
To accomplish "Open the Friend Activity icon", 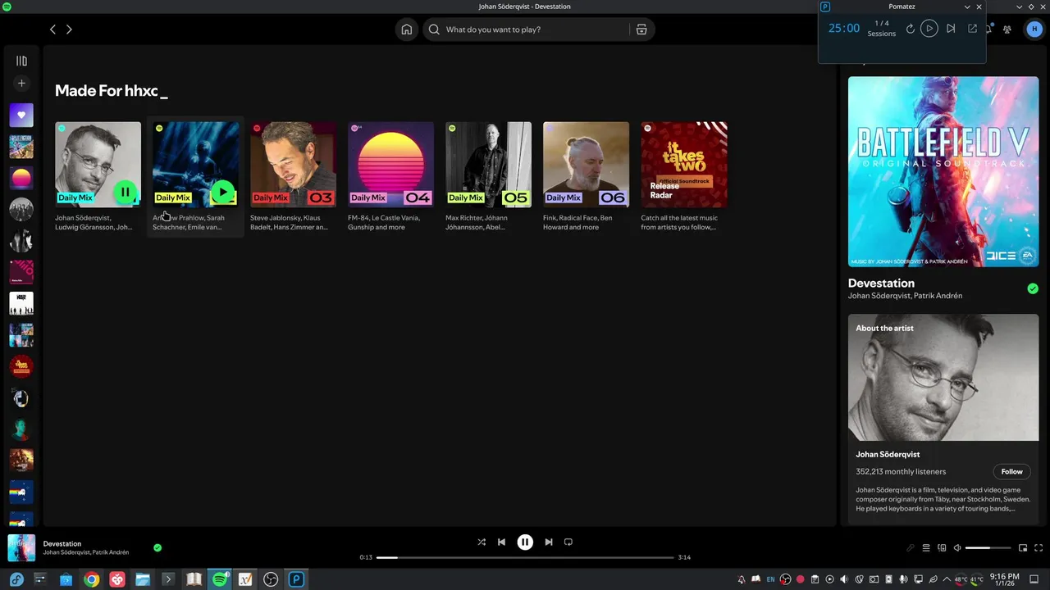I will click(1007, 29).
